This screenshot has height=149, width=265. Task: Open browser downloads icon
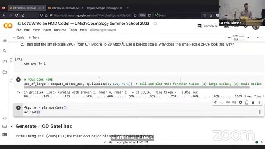click(x=211, y=15)
